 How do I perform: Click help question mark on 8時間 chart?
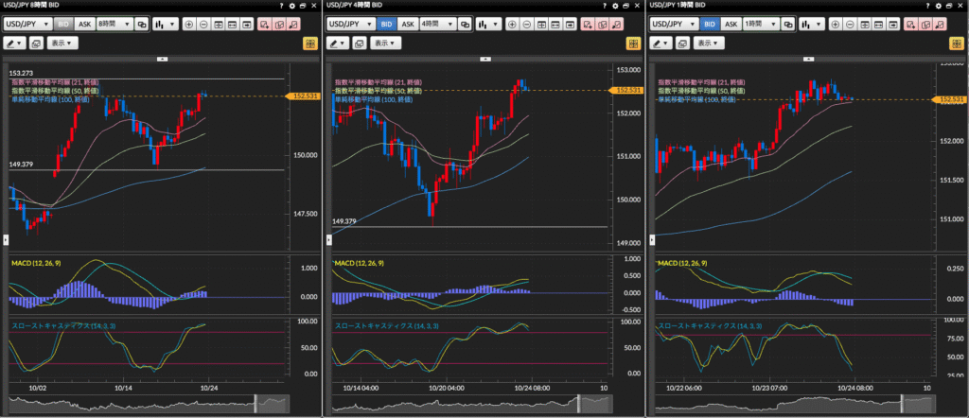[x=282, y=6]
